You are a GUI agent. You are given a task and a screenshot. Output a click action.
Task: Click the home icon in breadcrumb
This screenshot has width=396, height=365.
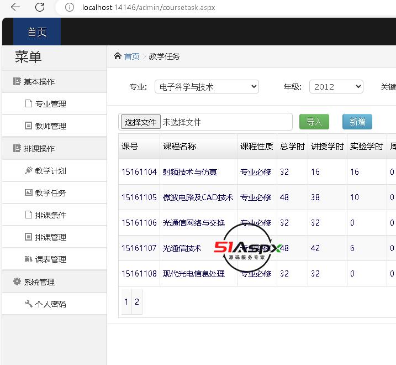point(117,56)
